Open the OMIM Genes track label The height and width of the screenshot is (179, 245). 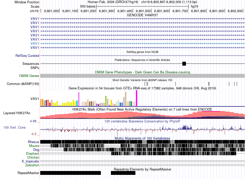pos(29,76)
